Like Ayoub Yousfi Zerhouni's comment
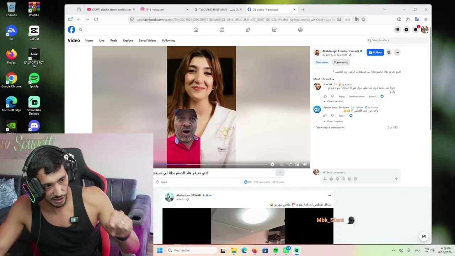The width and height of the screenshot is (455, 256). 325,116
